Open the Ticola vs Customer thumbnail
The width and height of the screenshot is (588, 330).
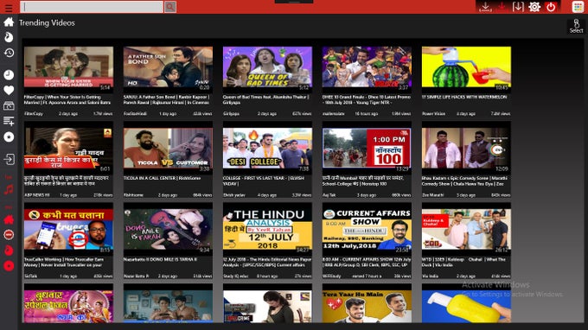pos(168,149)
